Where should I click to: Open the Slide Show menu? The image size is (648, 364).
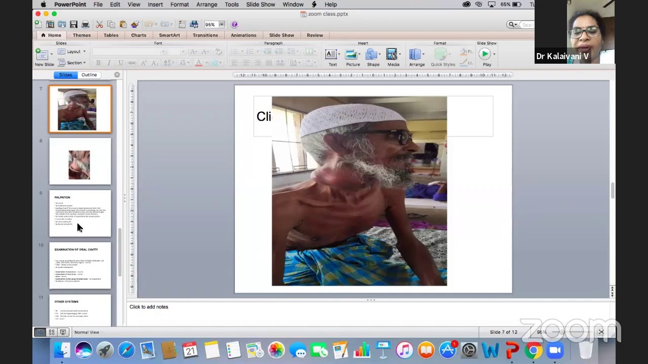pos(260,5)
